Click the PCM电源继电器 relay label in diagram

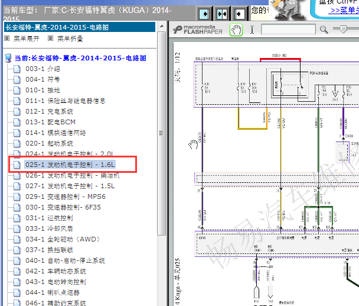[x=319, y=73]
